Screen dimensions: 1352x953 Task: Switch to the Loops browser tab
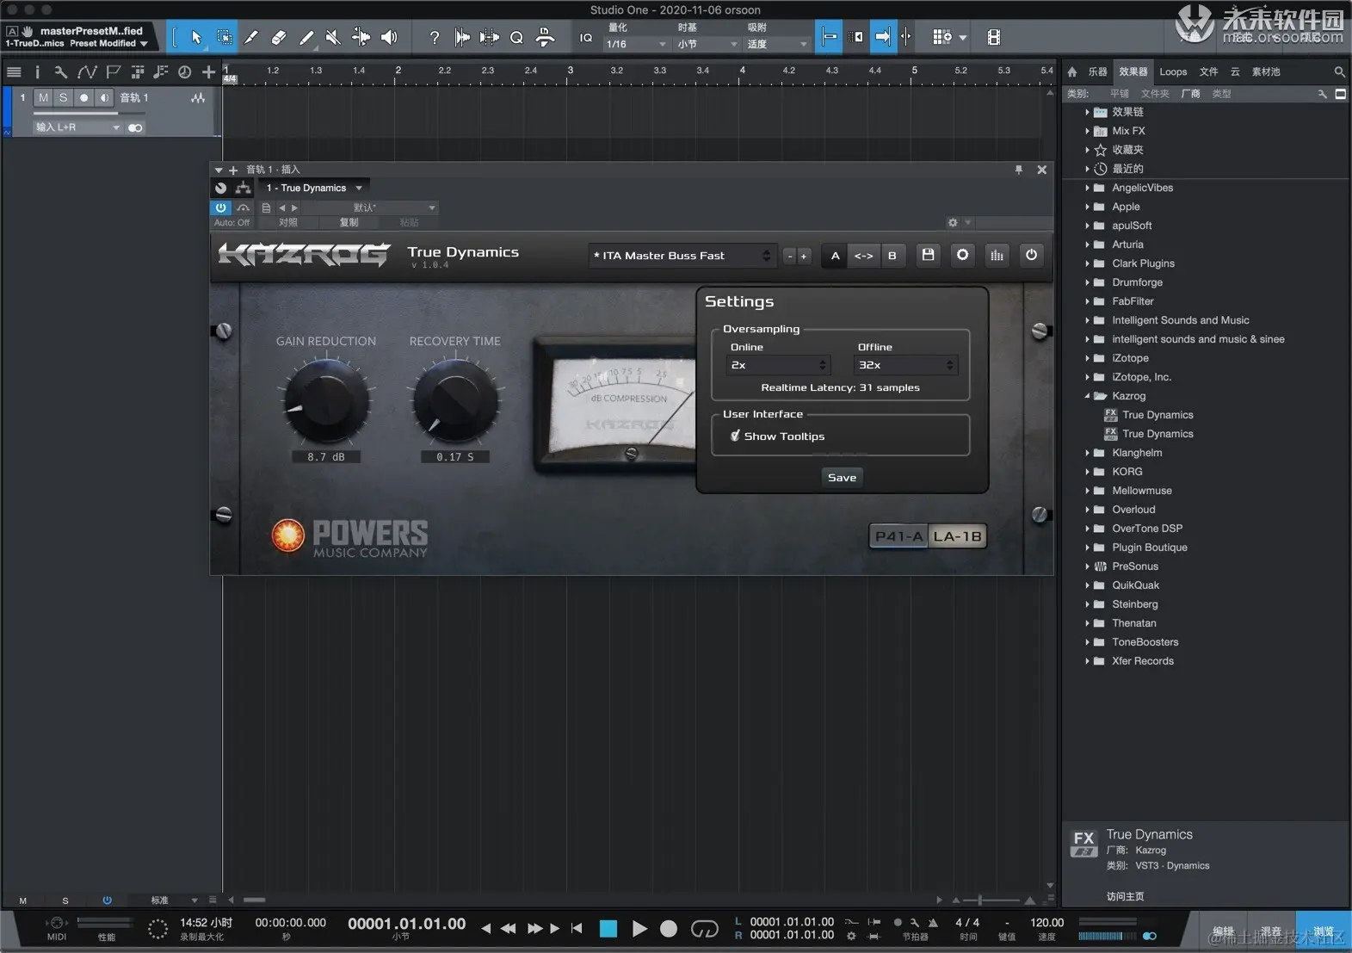tap(1172, 72)
